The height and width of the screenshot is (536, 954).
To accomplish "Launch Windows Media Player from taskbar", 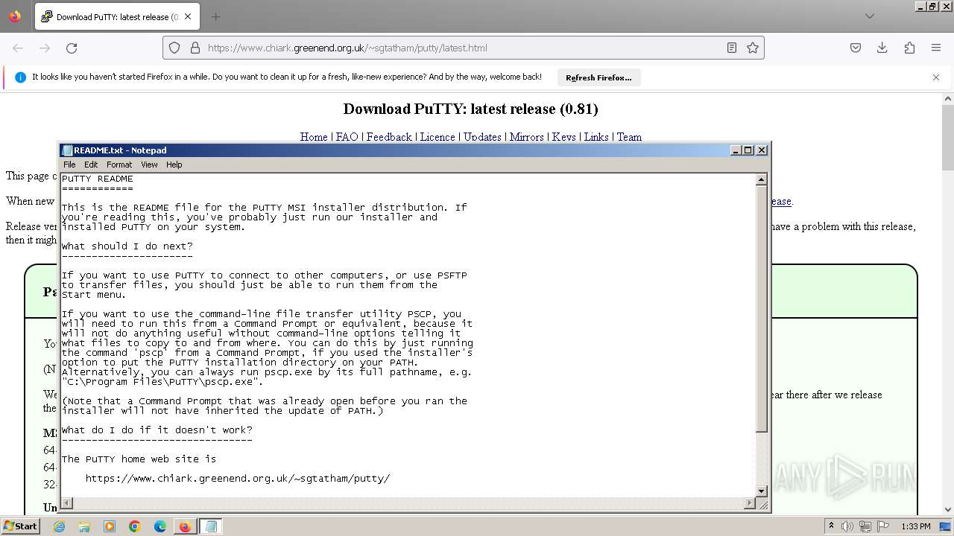I will click(110, 526).
